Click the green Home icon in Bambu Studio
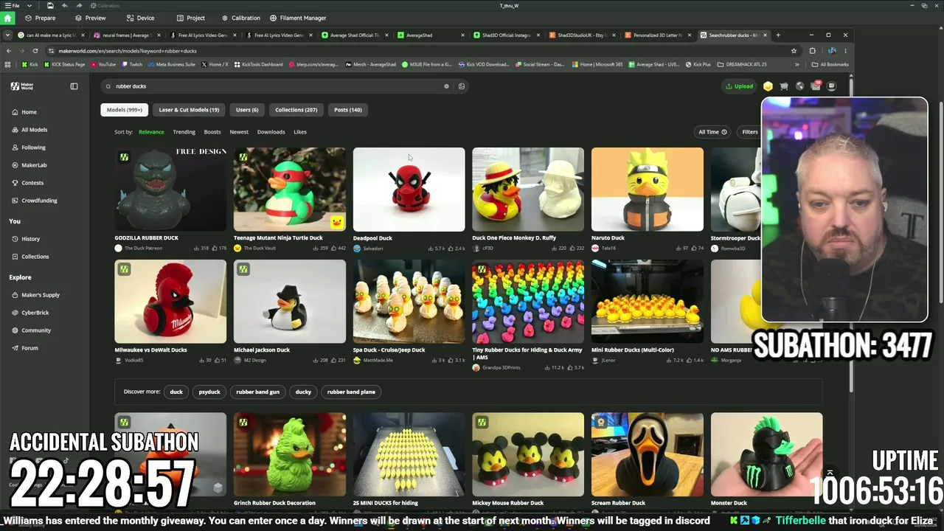The image size is (944, 531). click(x=8, y=18)
